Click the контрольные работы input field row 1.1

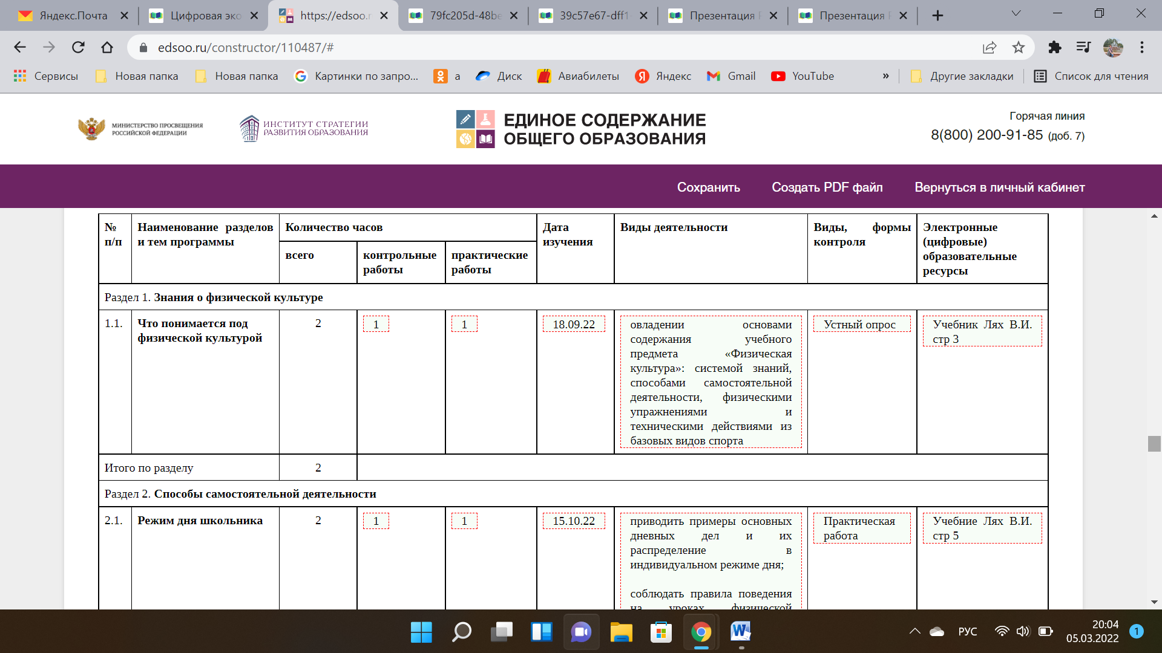(373, 325)
